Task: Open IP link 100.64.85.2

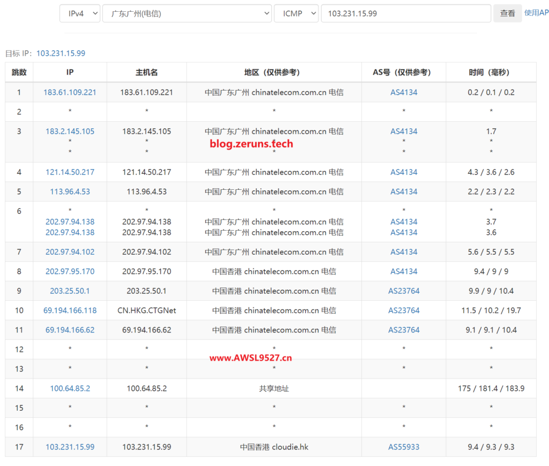Action: pyautogui.click(x=70, y=389)
